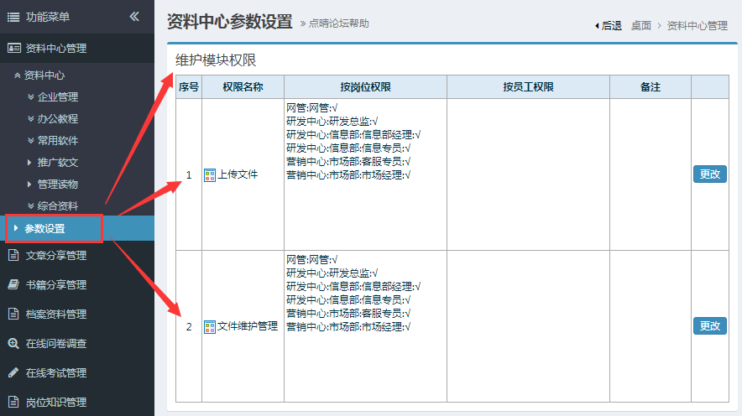Click the 序号 column header
The width and height of the screenshot is (742, 416).
(x=189, y=87)
